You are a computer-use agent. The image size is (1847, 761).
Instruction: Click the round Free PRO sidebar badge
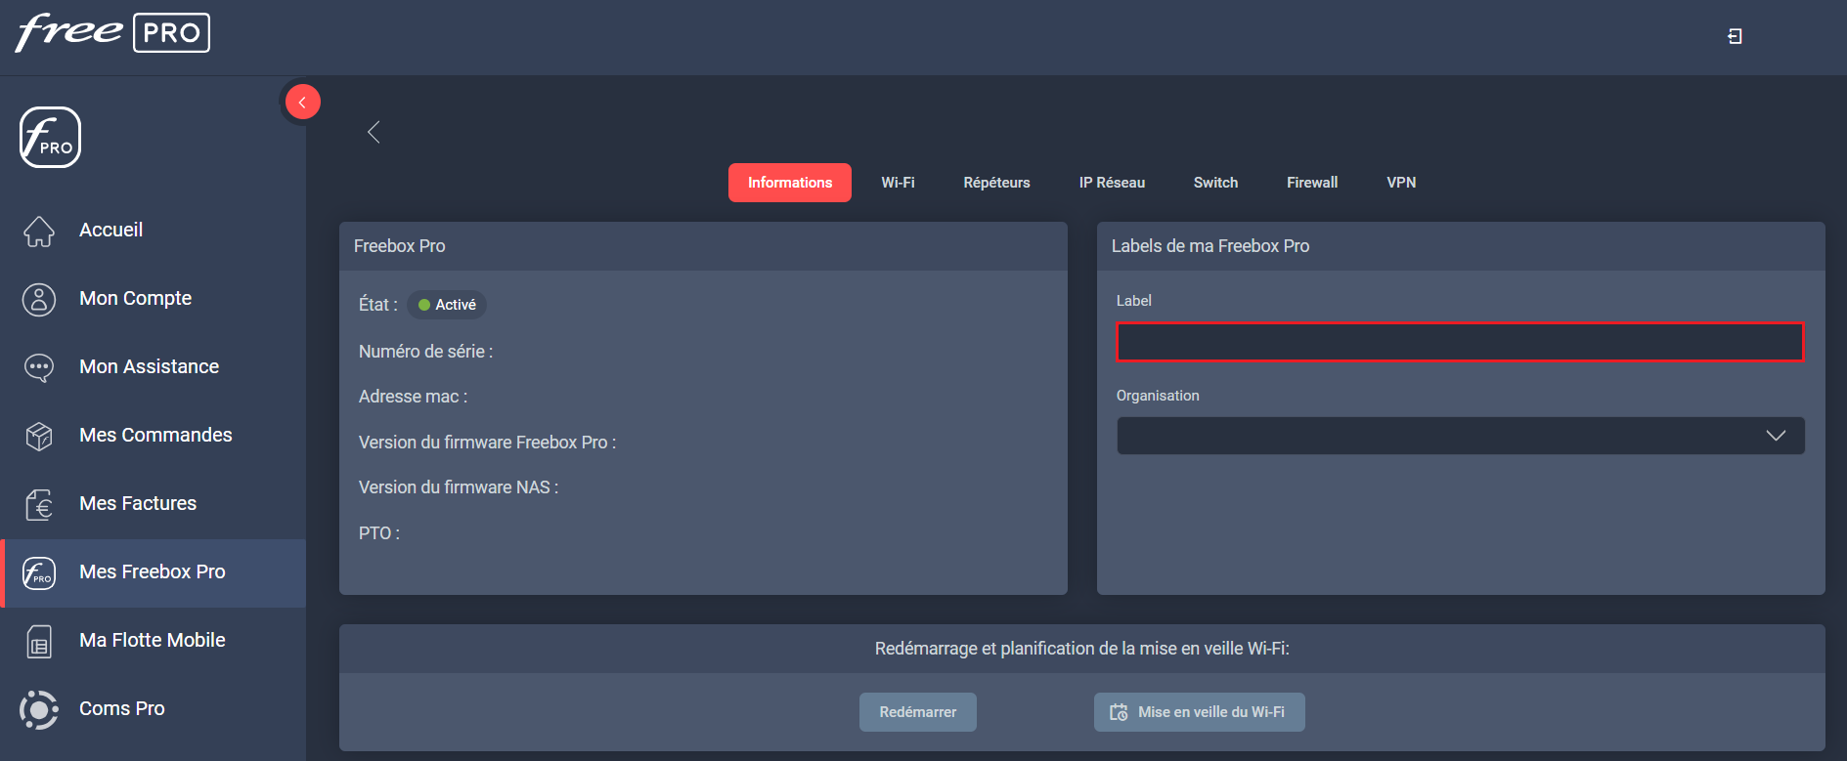50,137
